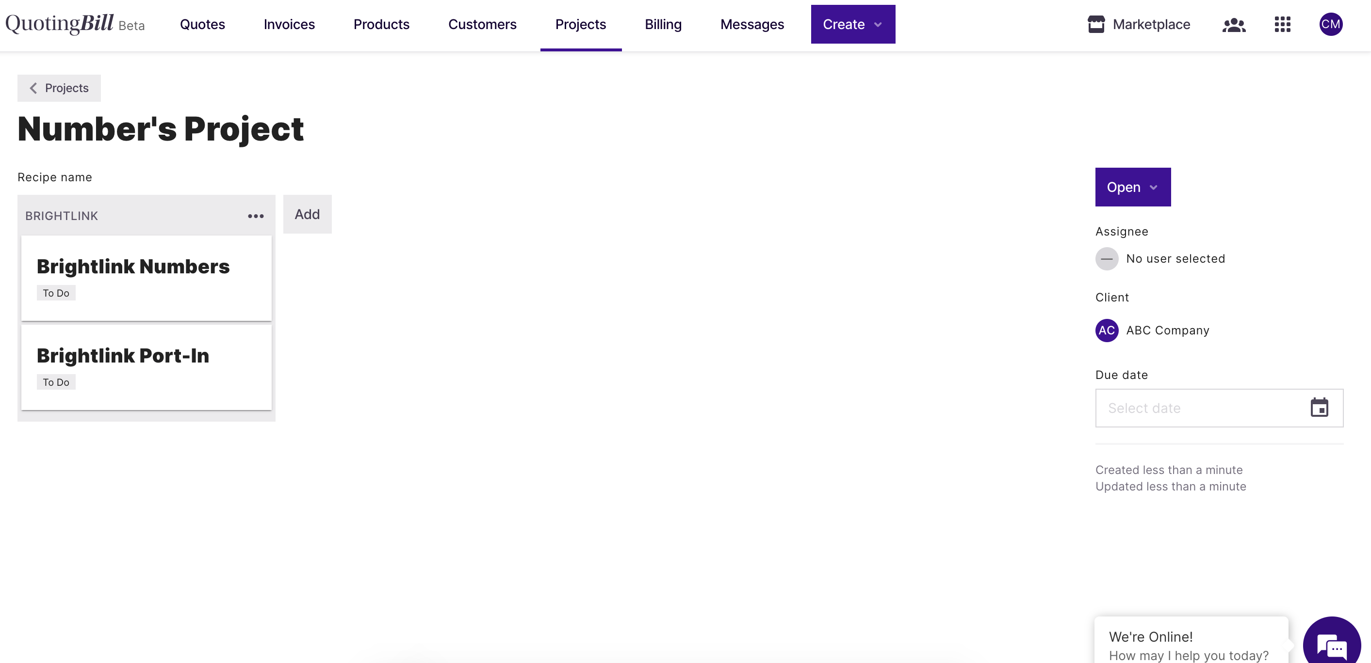Switch to the Quotes tab
The image size is (1371, 663).
pyautogui.click(x=202, y=24)
